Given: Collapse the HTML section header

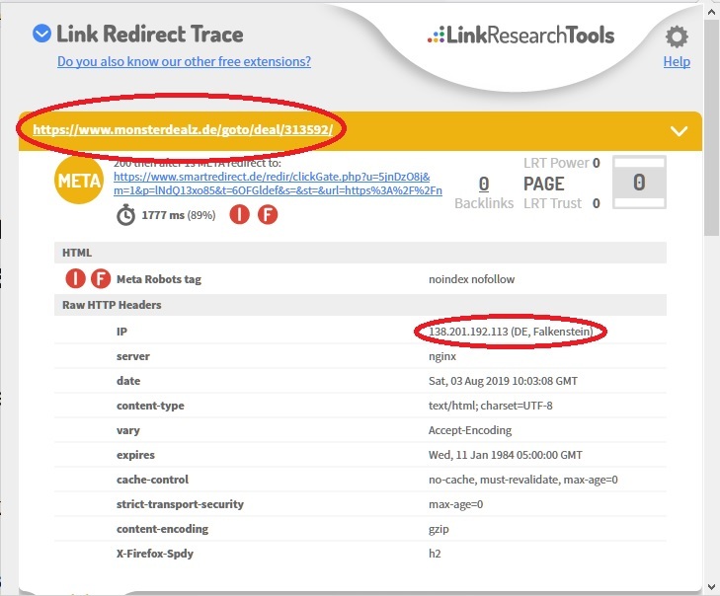Looking at the screenshot, I should [x=77, y=254].
